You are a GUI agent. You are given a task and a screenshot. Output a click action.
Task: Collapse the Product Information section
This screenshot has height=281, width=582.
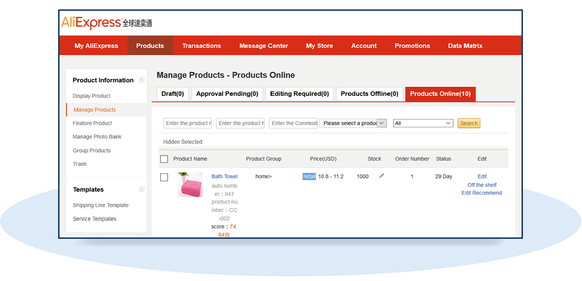tap(142, 80)
